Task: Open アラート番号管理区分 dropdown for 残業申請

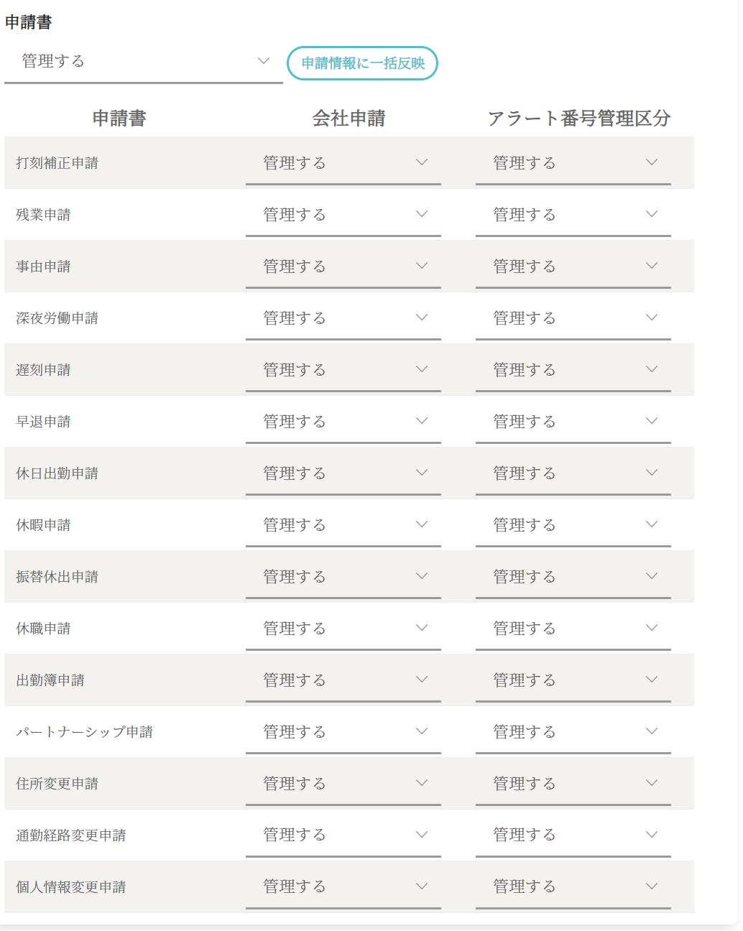Action: pos(573,215)
